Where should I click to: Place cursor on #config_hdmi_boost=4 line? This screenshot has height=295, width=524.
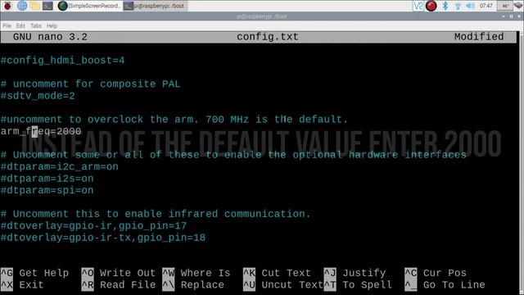(x=62, y=61)
